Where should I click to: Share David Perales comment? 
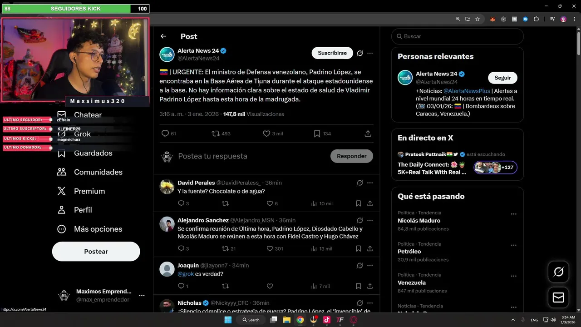[x=370, y=203]
